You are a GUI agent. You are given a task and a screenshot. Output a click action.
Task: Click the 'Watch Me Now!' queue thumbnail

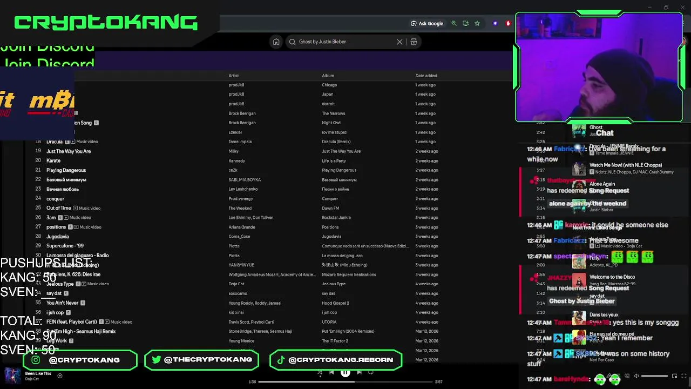point(579,169)
